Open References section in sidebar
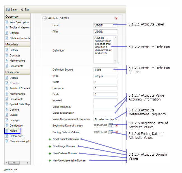182x173 pixels. [16, 136]
